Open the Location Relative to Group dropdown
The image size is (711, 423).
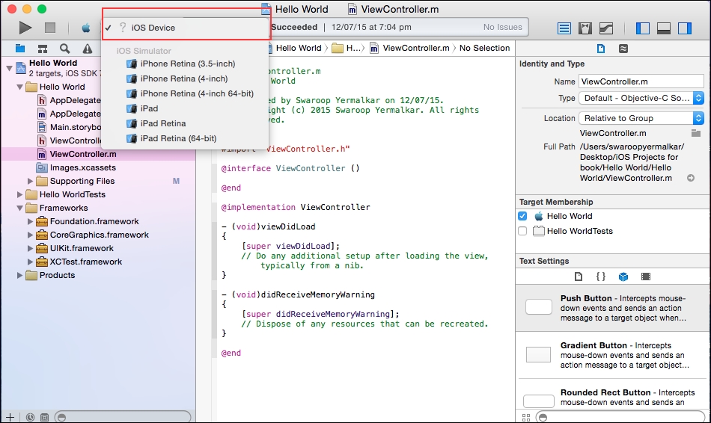click(x=641, y=118)
